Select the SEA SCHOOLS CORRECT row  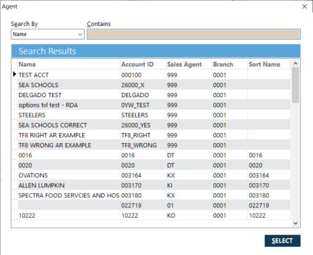pos(154,125)
